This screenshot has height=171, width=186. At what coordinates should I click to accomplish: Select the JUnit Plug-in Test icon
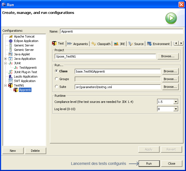click(x=11, y=72)
